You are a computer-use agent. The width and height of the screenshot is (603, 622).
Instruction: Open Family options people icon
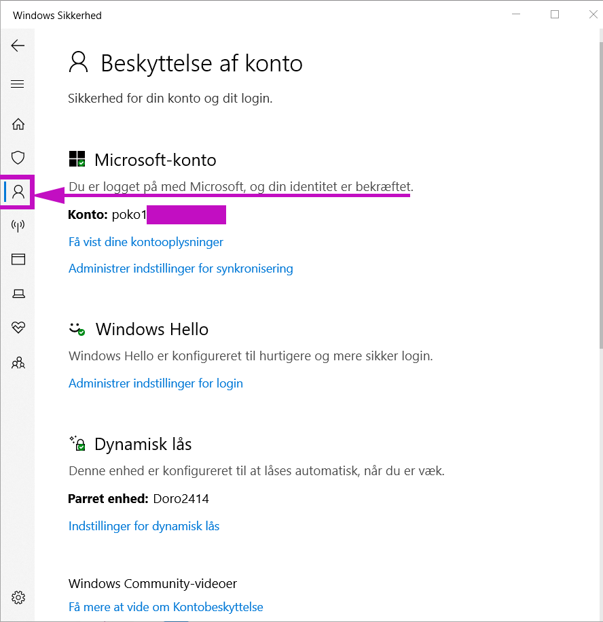18,362
